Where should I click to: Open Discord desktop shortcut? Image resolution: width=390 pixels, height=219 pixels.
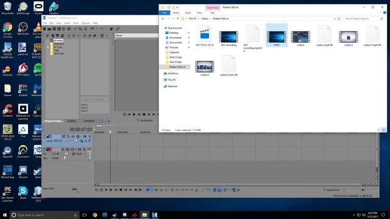pos(23,172)
